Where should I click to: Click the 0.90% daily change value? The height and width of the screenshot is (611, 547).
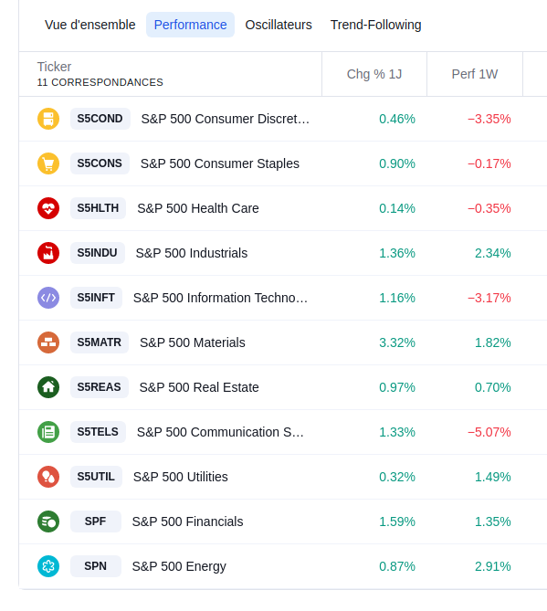click(397, 164)
